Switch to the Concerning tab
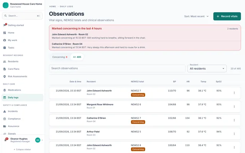The image size is (245, 153). [60, 57]
